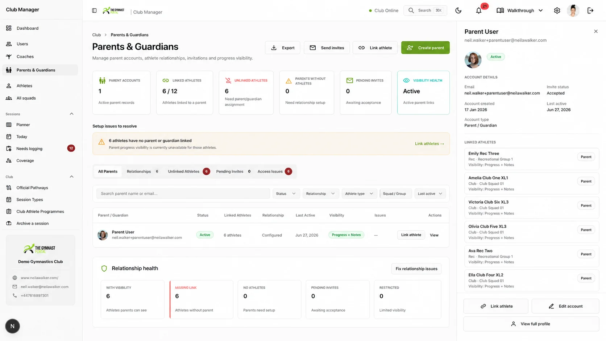Image resolution: width=606 pixels, height=341 pixels.
Task: Switch to dark mode moon icon
Action: 458,11
